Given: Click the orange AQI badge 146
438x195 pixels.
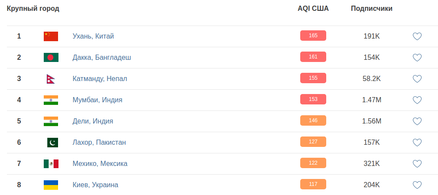Looking at the screenshot, I should 313,120.
